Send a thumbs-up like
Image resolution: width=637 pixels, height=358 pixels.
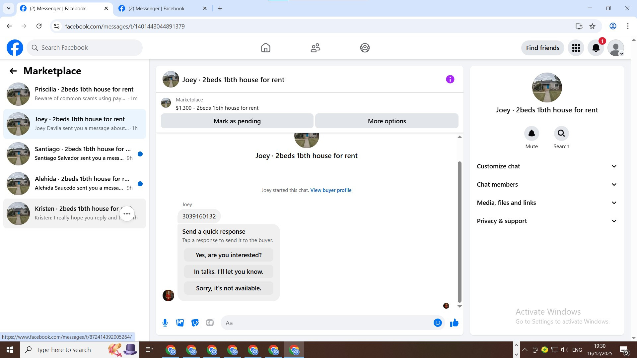(454, 323)
